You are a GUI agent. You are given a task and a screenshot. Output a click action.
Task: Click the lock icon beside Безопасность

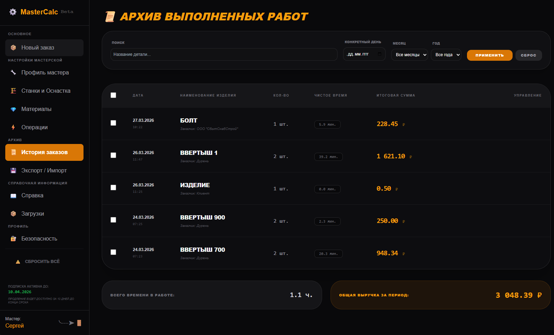click(x=13, y=239)
